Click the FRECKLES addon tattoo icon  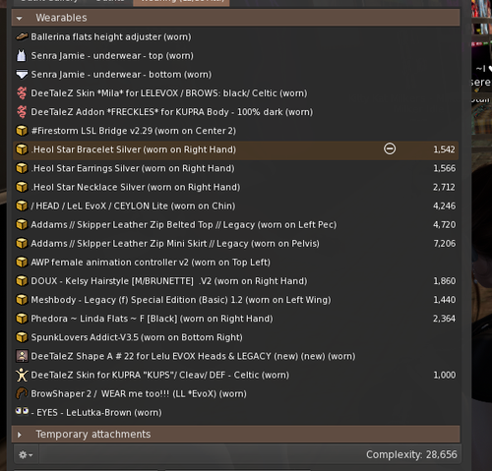pyautogui.click(x=22, y=112)
